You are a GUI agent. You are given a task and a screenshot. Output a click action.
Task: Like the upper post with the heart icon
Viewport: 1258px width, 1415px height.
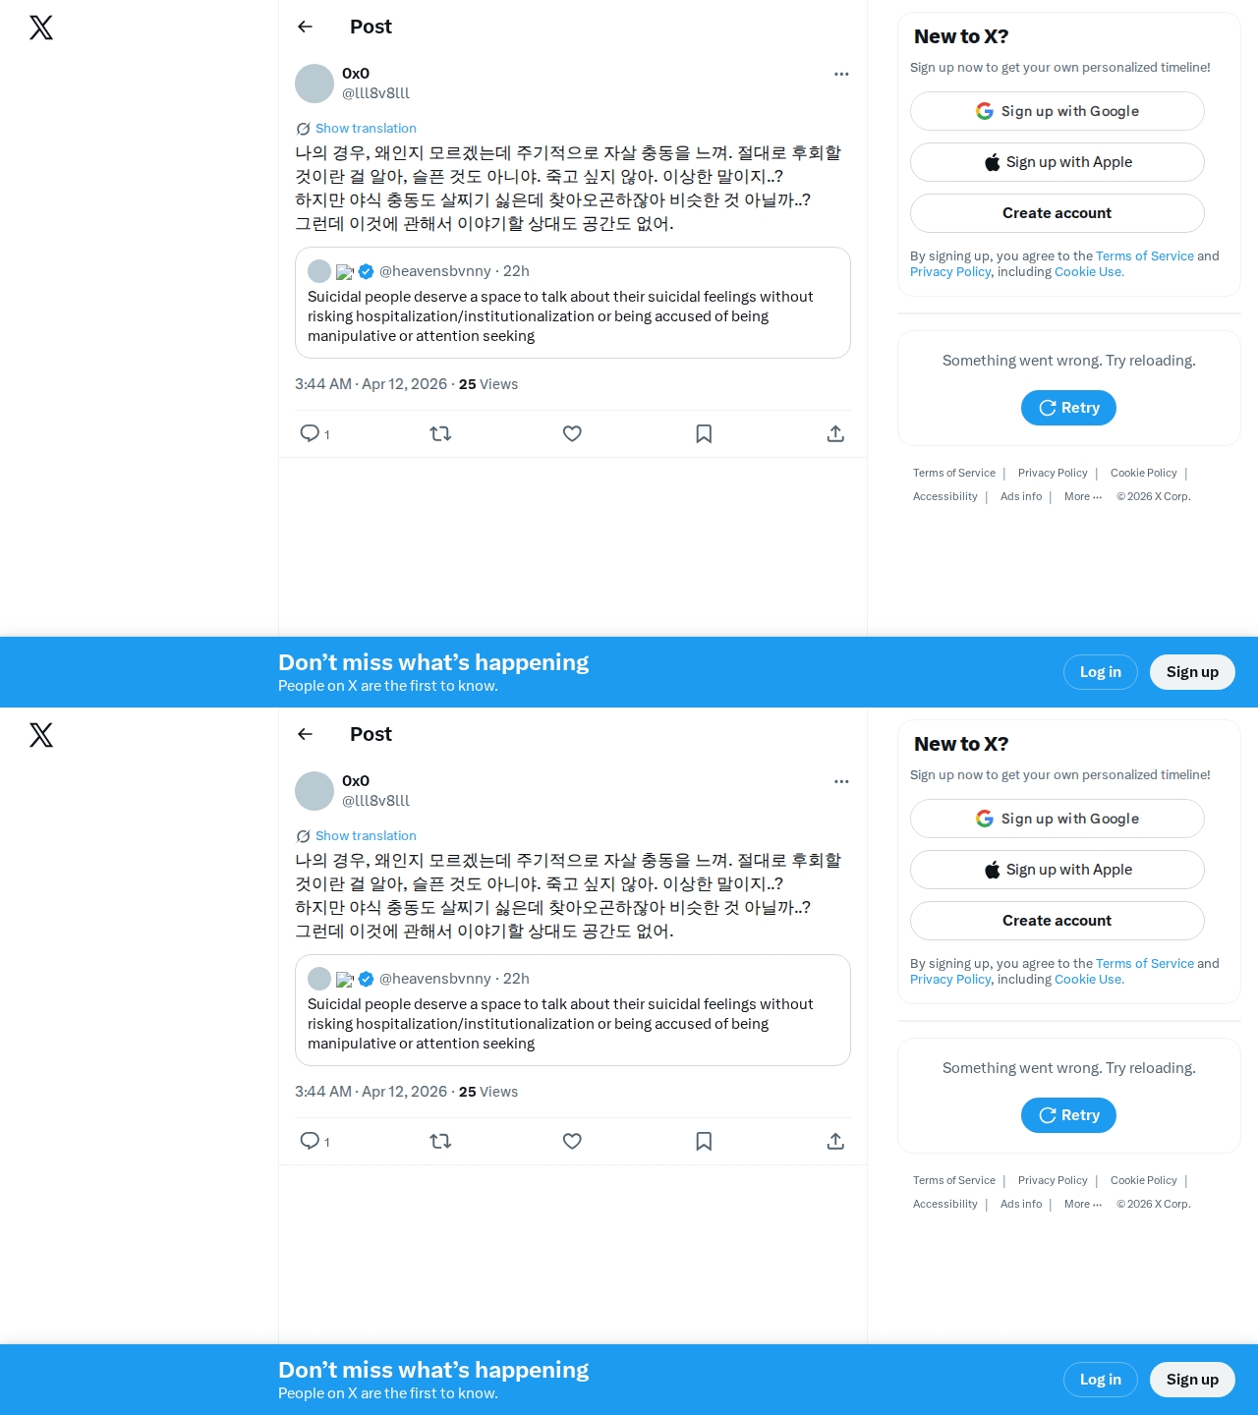(572, 433)
